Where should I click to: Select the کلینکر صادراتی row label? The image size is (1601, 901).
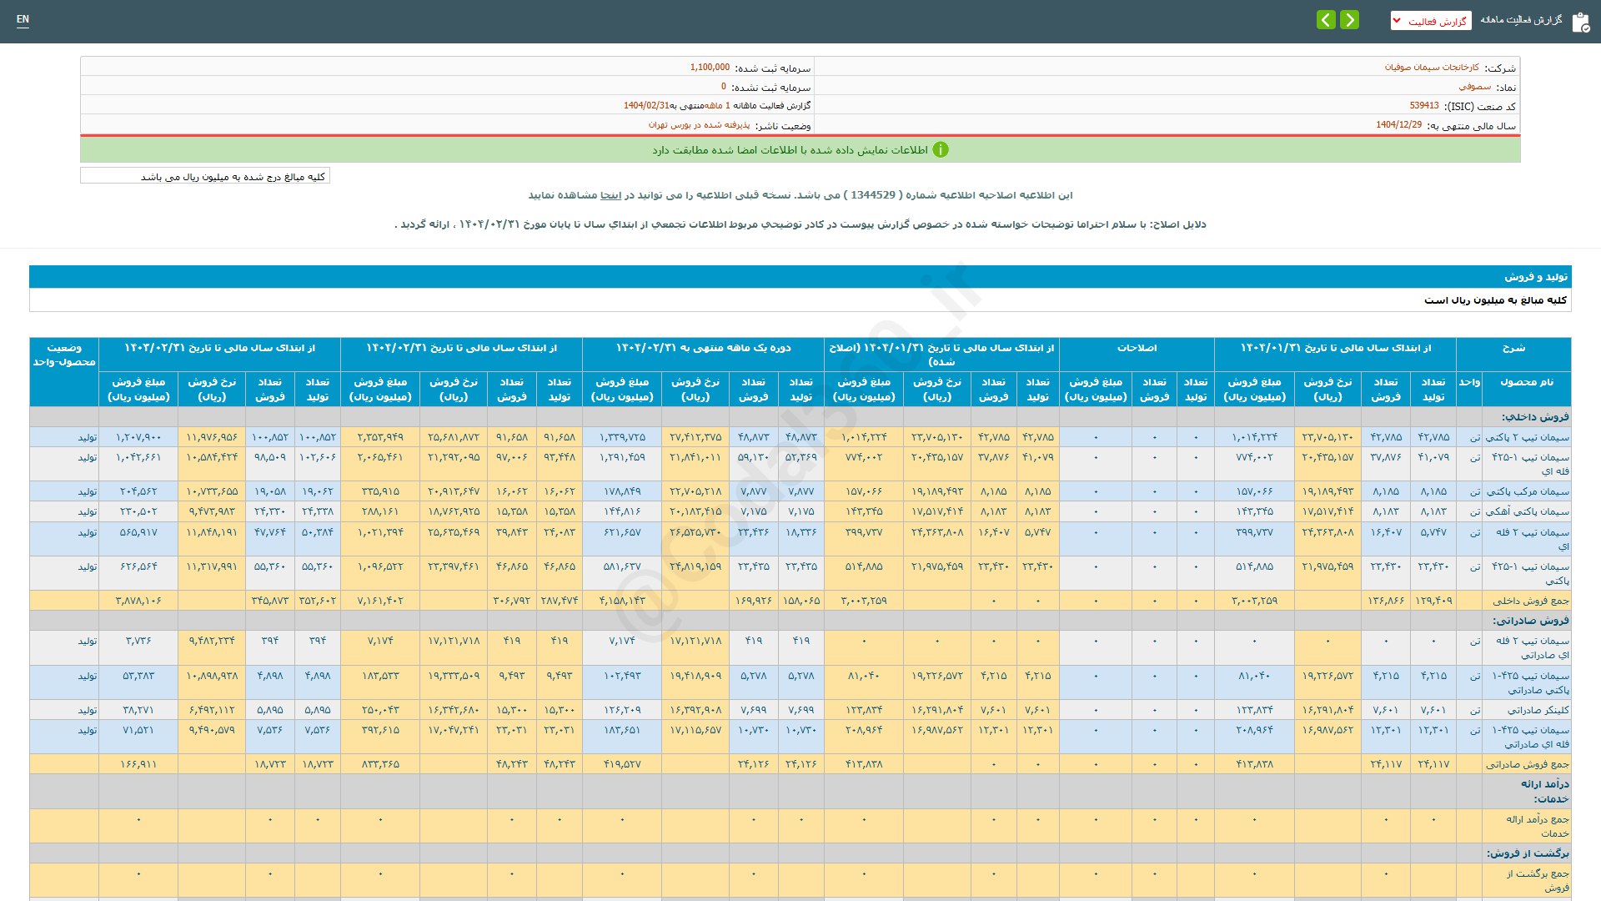click(x=1538, y=710)
